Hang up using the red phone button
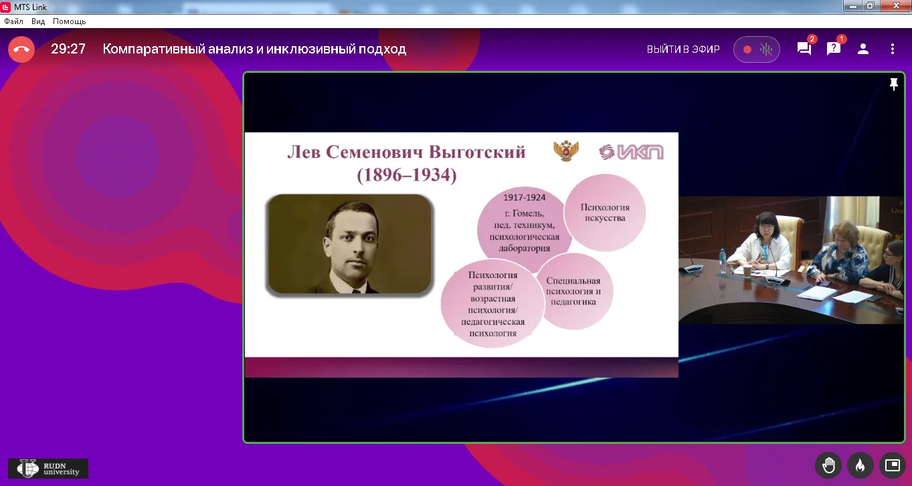This screenshot has width=912, height=486. 21,49
